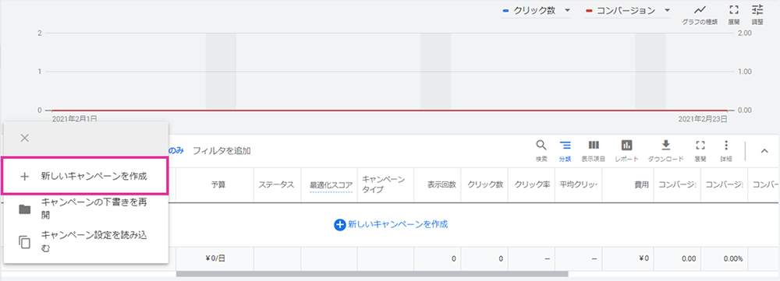This screenshot has height=281, width=780.
Task: Click the horizontal table scrollbar
Action: [x=372, y=273]
